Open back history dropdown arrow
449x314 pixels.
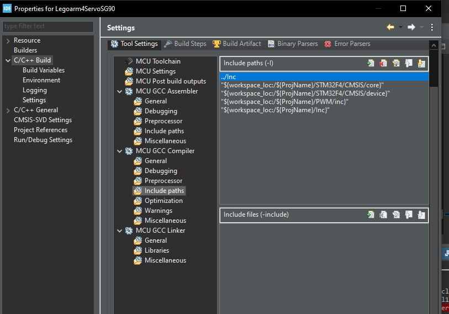coord(400,27)
